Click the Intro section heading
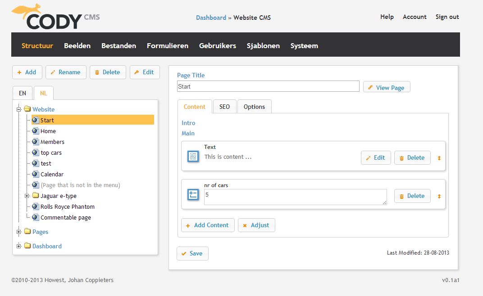This screenshot has height=296, width=483. (188, 123)
